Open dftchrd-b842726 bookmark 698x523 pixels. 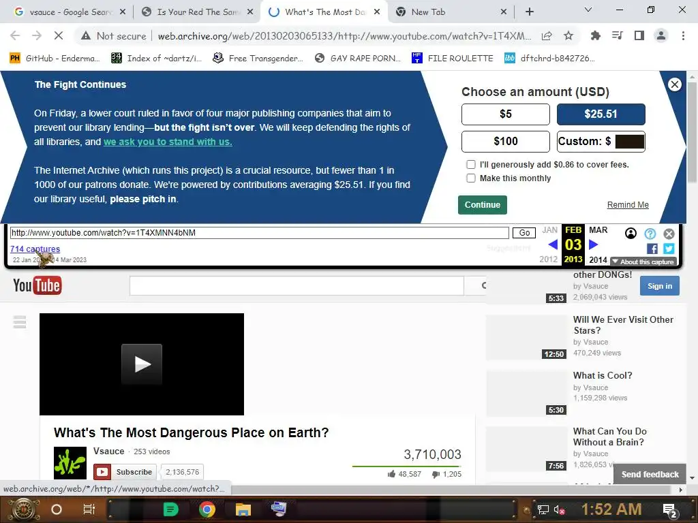point(549,59)
